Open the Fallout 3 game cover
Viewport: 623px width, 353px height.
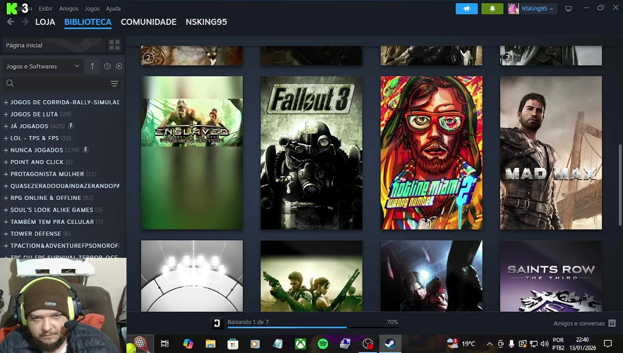(x=311, y=152)
